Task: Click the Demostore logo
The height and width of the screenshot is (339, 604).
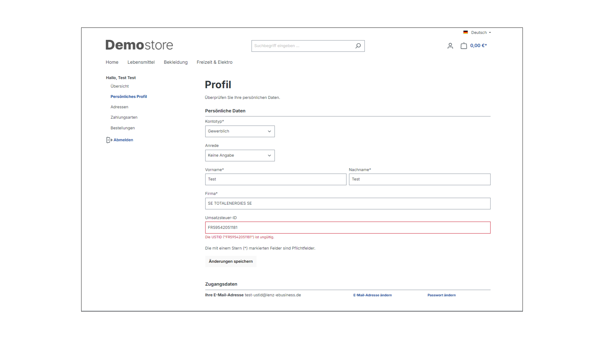Action: (139, 45)
